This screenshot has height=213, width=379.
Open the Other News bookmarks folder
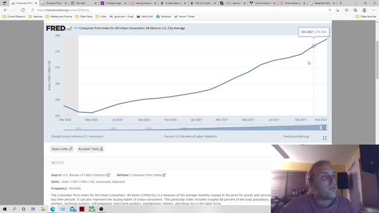[x=84, y=17]
